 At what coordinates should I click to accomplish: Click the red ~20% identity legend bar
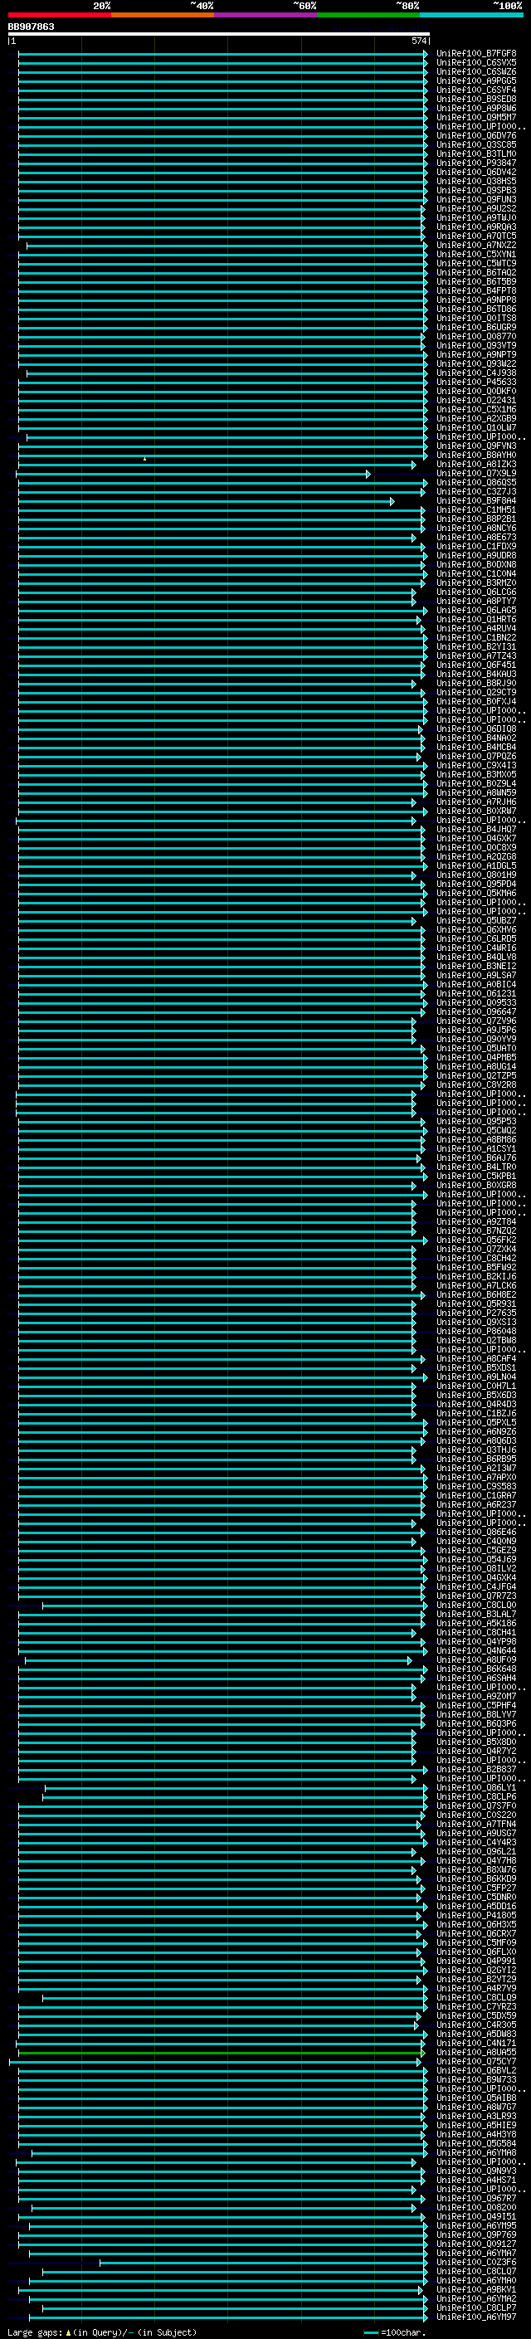59,15
